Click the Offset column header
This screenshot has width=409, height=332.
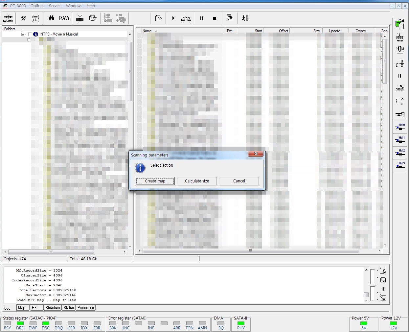coord(277,31)
